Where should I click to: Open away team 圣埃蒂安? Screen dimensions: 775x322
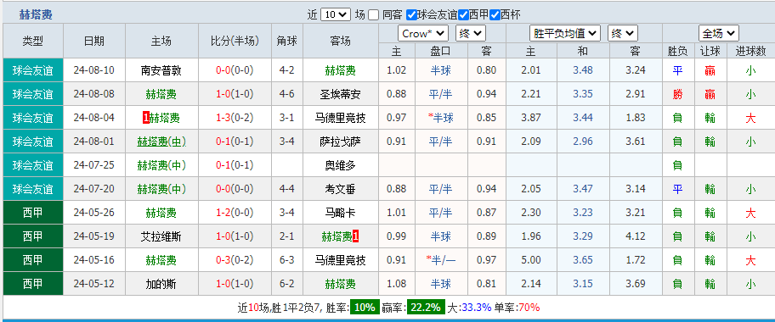(x=340, y=94)
